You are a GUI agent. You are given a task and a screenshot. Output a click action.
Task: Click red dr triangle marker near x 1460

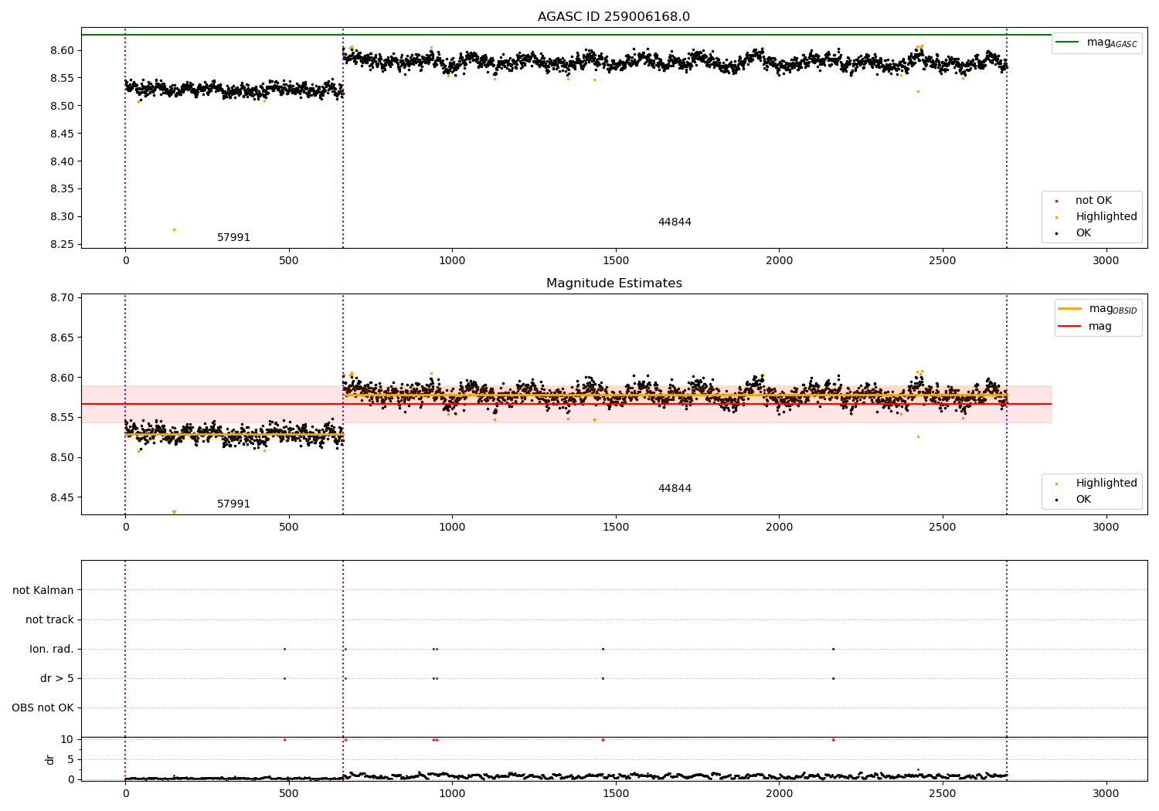click(603, 740)
